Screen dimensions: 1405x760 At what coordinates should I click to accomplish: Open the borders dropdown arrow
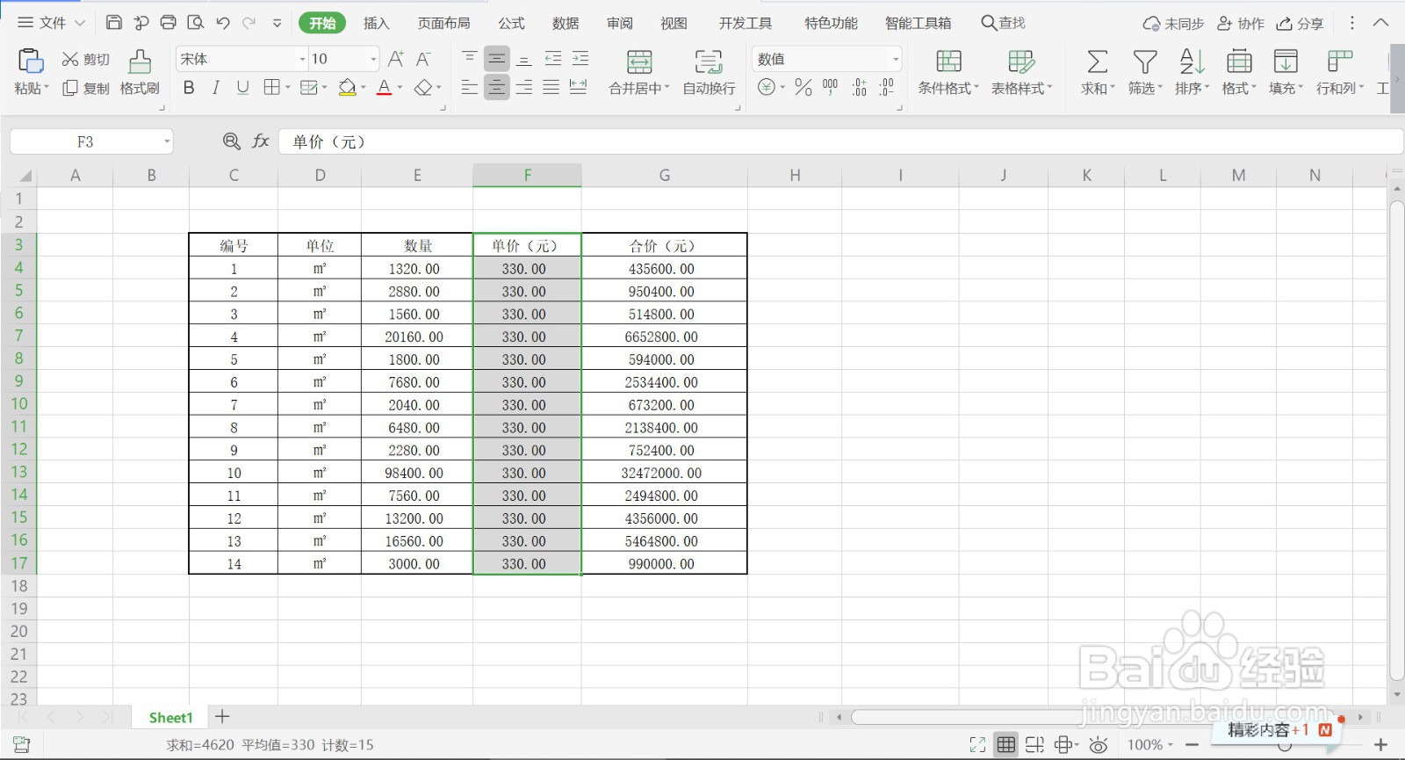287,87
